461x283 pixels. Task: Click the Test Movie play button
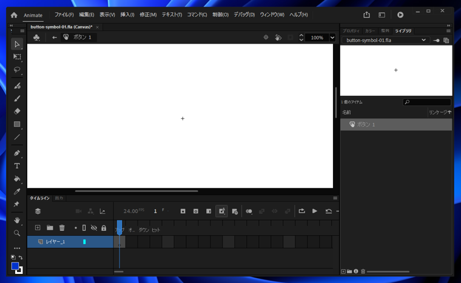(x=400, y=15)
